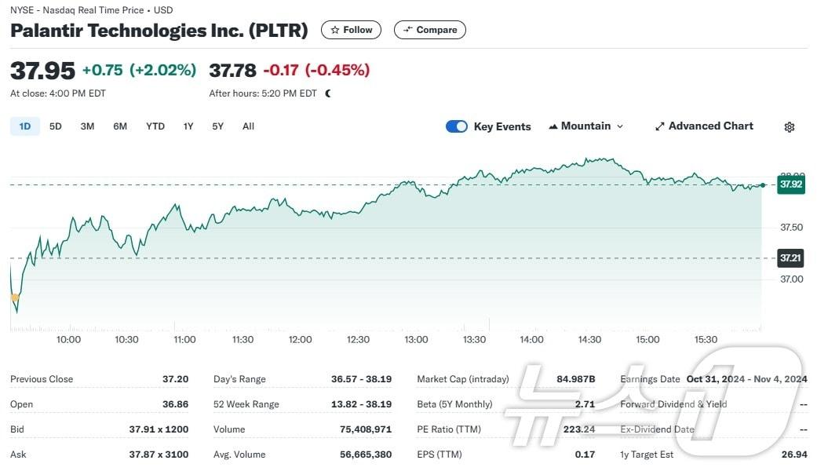Click the Compare button

click(x=430, y=30)
